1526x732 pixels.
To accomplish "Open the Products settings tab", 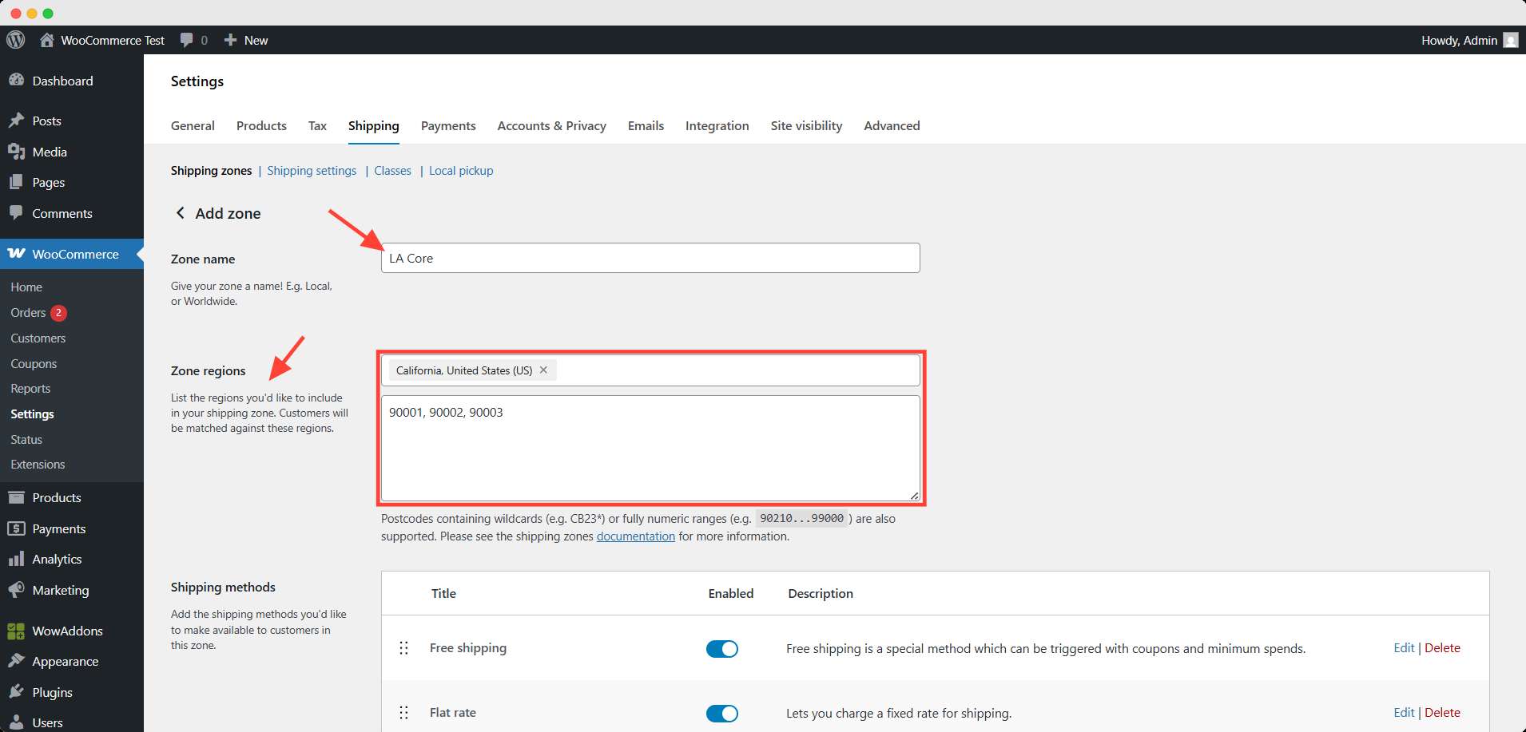I will click(261, 125).
